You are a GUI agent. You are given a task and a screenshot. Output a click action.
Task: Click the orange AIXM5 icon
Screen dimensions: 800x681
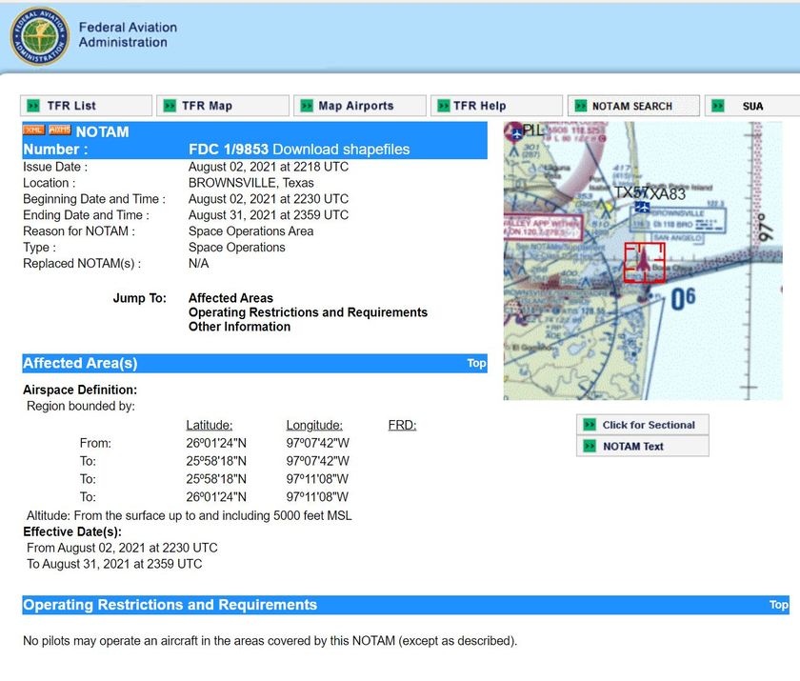(60, 130)
